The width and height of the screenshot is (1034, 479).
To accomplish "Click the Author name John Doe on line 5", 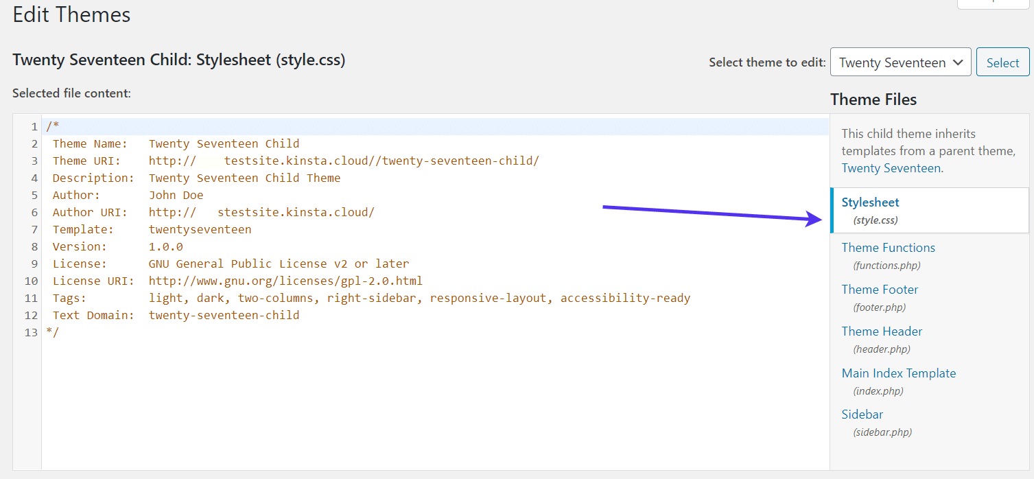I will pos(176,194).
